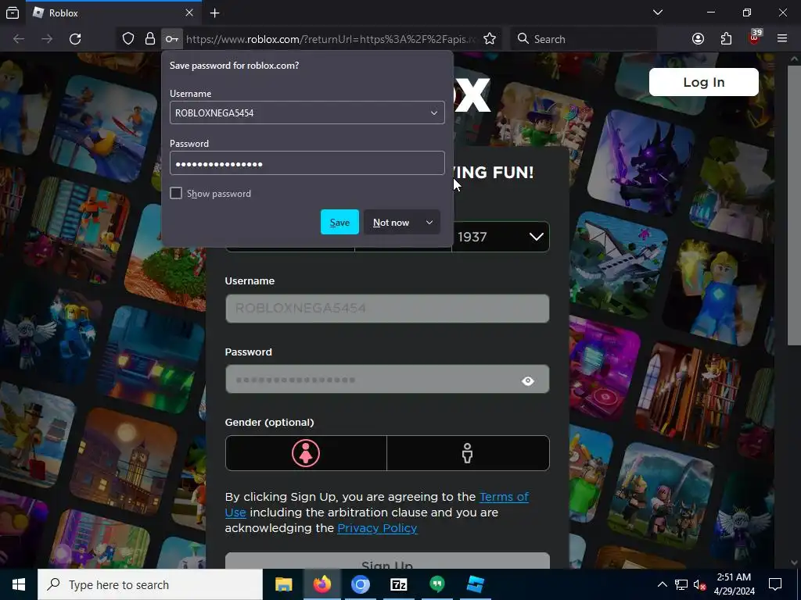801x600 pixels.
Task: Click uBlock extension icon with 39 badge
Action: click(x=755, y=37)
